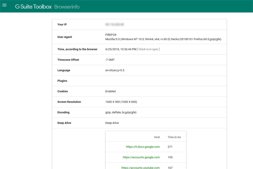Select the 'Keep-Alive' value
The image size is (253, 169).
(x=112, y=123)
